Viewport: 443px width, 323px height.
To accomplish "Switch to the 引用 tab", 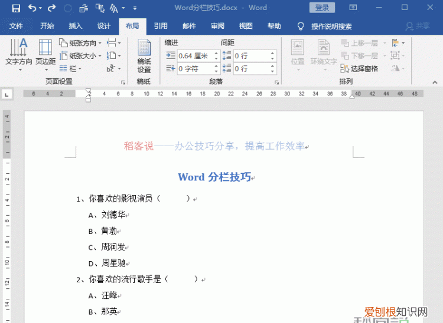I will click(x=161, y=26).
